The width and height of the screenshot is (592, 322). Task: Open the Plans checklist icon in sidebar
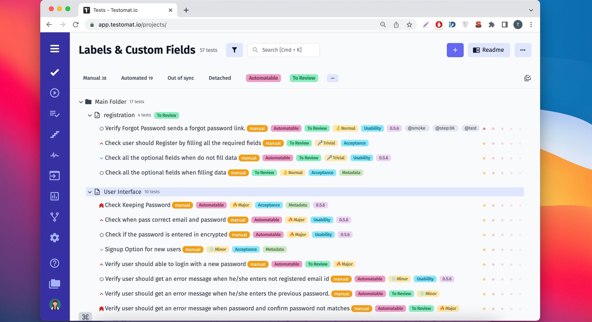pos(55,114)
